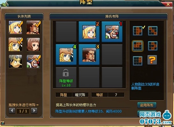Click the bearded man in formation slot 3

click(x=89, y=55)
